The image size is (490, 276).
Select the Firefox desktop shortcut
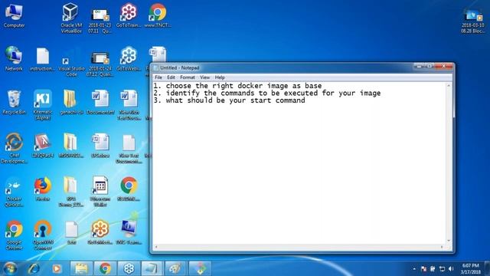[43, 189]
